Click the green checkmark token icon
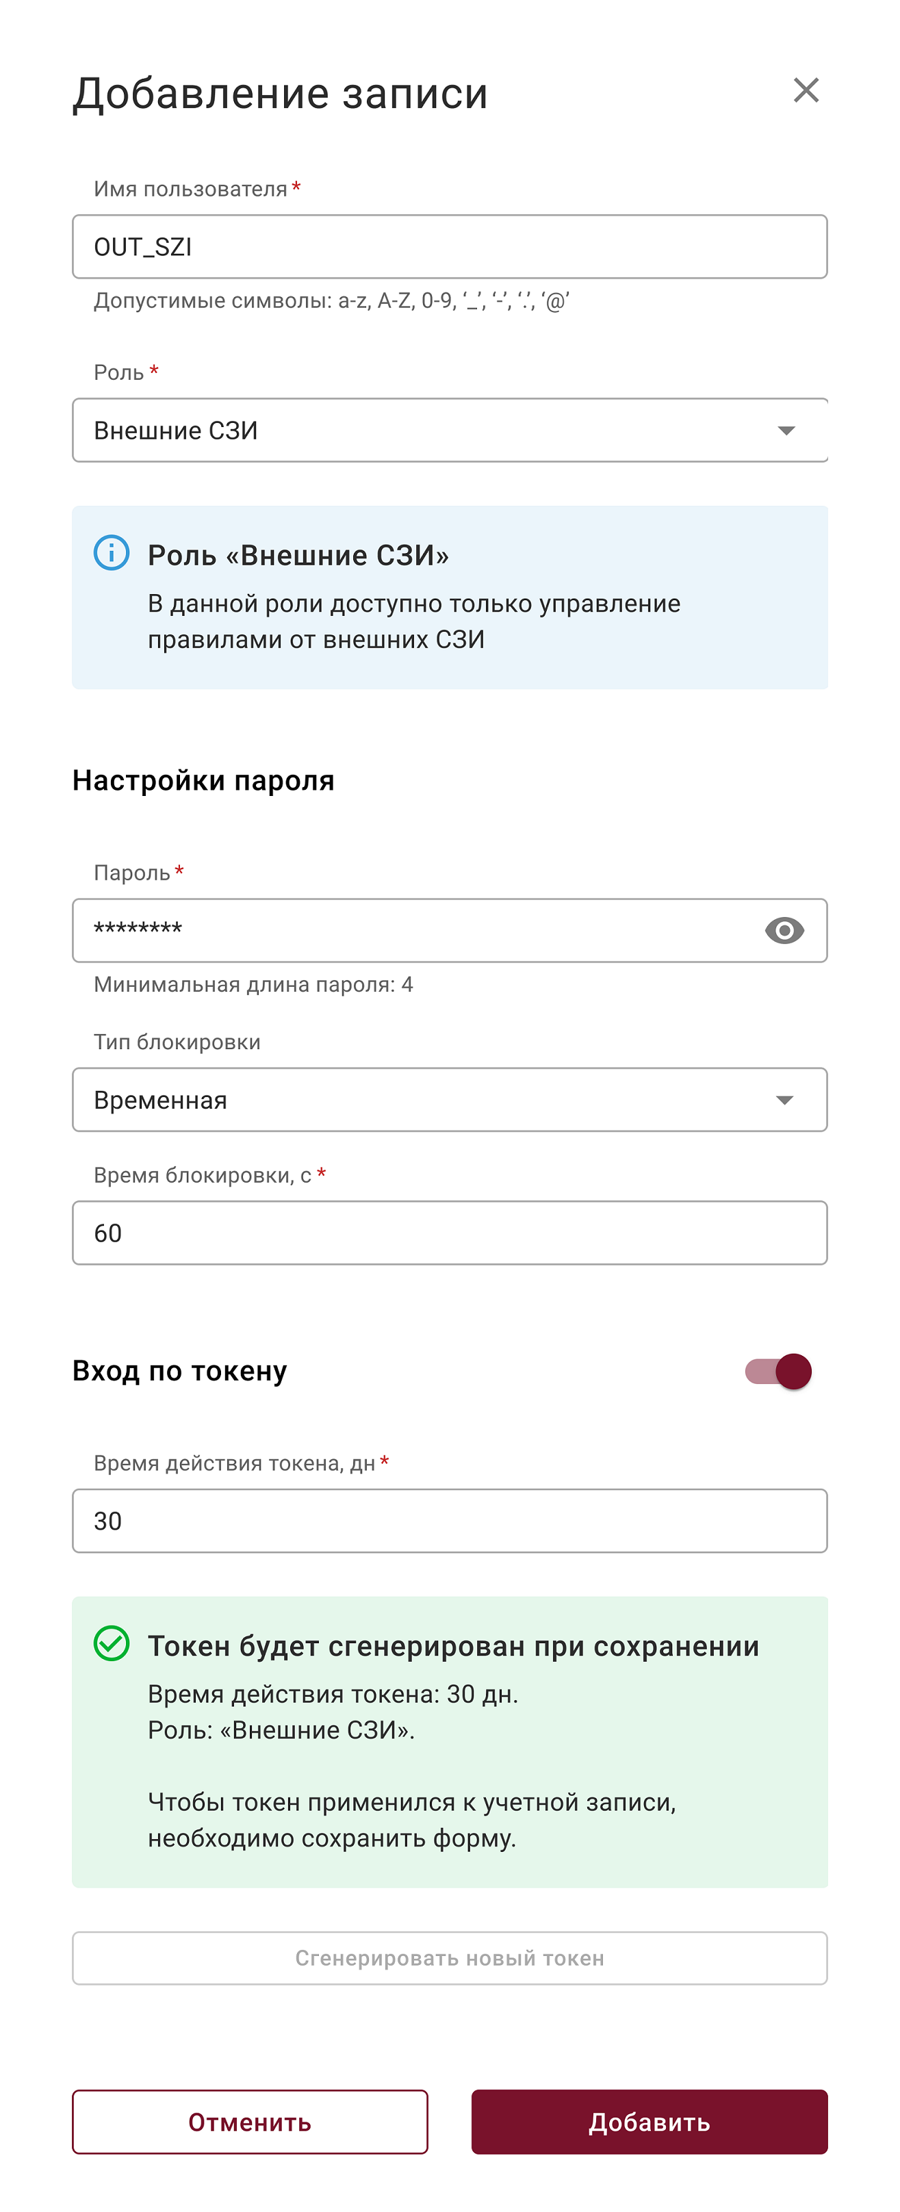 112,1643
